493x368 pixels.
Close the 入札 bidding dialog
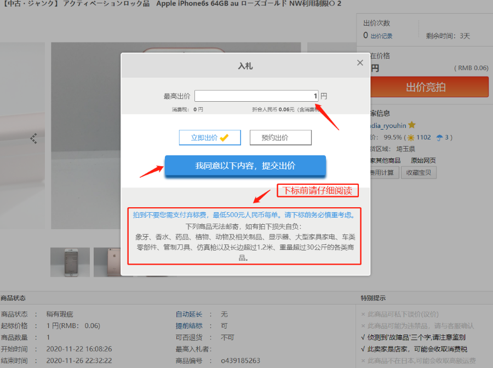click(x=360, y=62)
